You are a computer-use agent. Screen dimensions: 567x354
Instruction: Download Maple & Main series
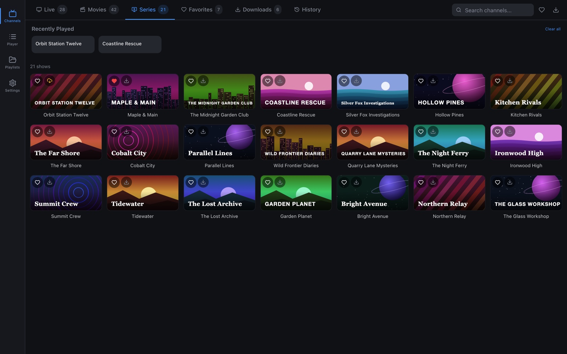coord(127,81)
